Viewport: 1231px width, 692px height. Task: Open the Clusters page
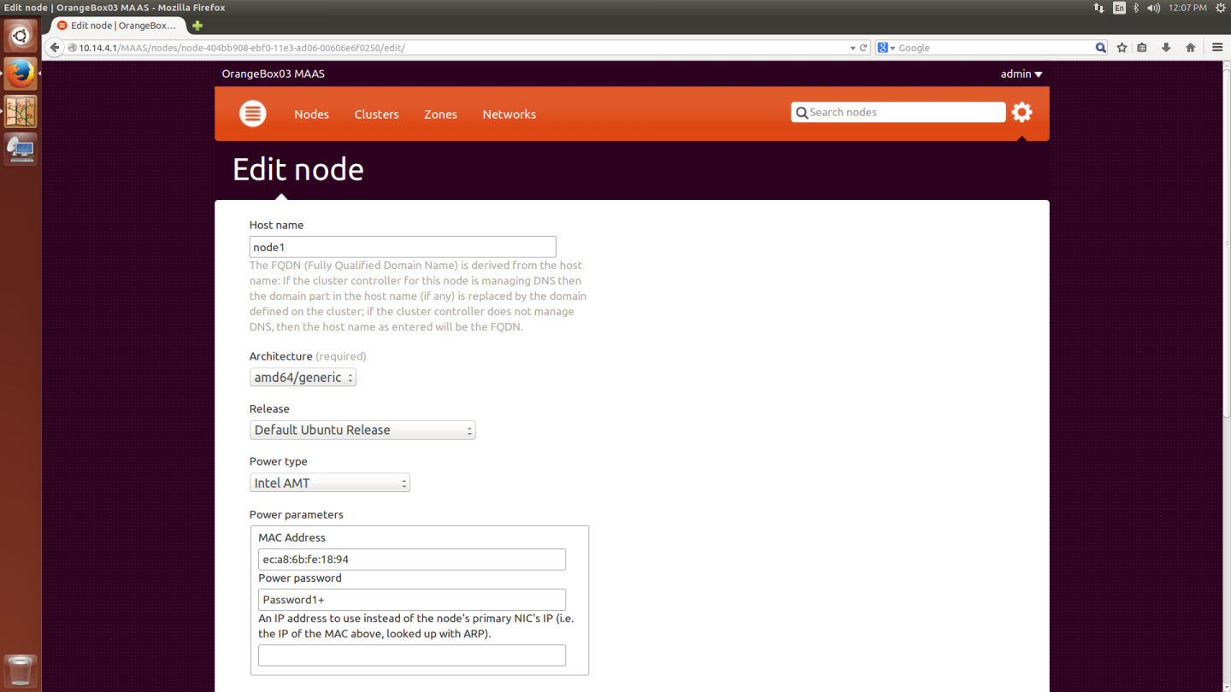pos(377,114)
